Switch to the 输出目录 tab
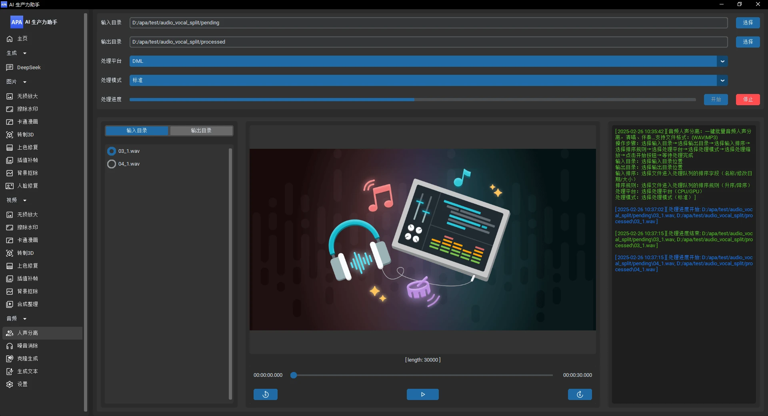Viewport: 768px width, 416px height. (201, 131)
